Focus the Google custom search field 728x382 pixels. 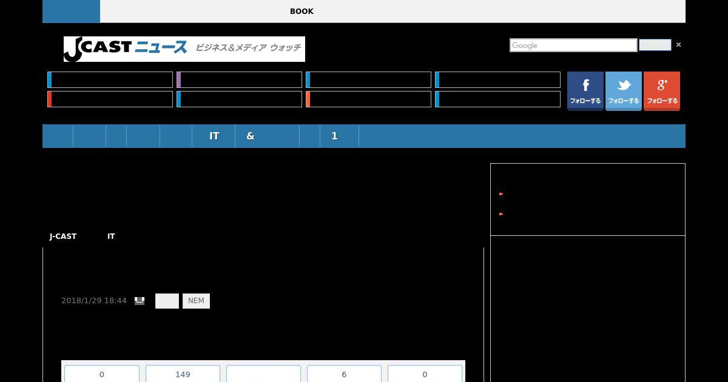pyautogui.click(x=573, y=45)
